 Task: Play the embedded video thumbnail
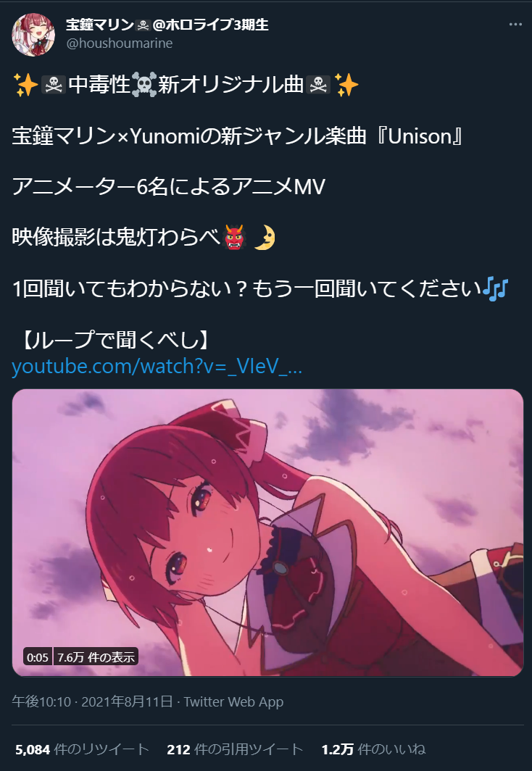pyautogui.click(x=267, y=533)
